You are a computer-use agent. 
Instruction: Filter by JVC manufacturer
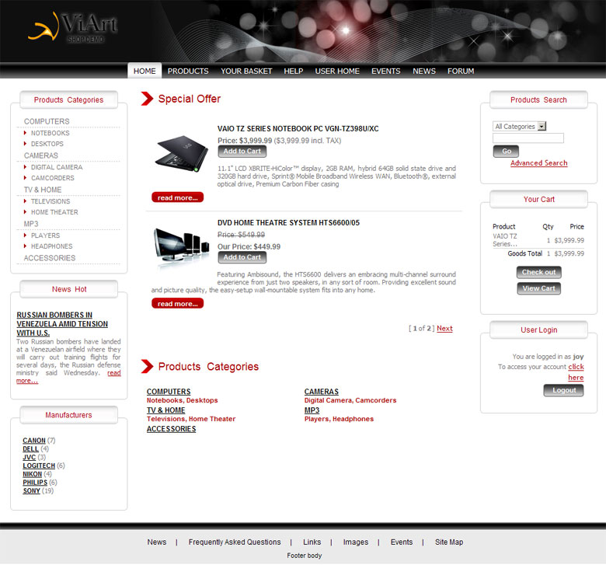[29, 457]
